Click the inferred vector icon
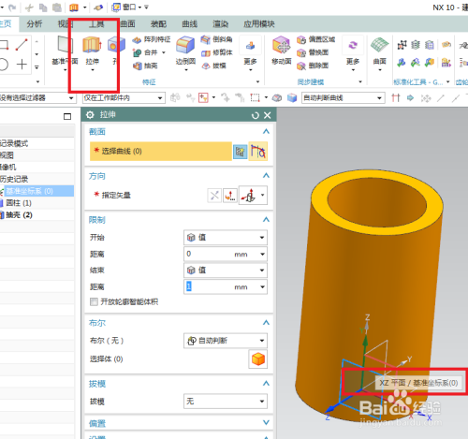468x439 pixels. (249, 196)
